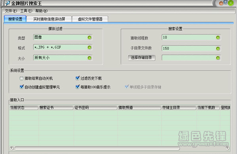Enable 猎取结束自动关机 checkbox
This screenshot has width=237, height=154.
coord(21,78)
